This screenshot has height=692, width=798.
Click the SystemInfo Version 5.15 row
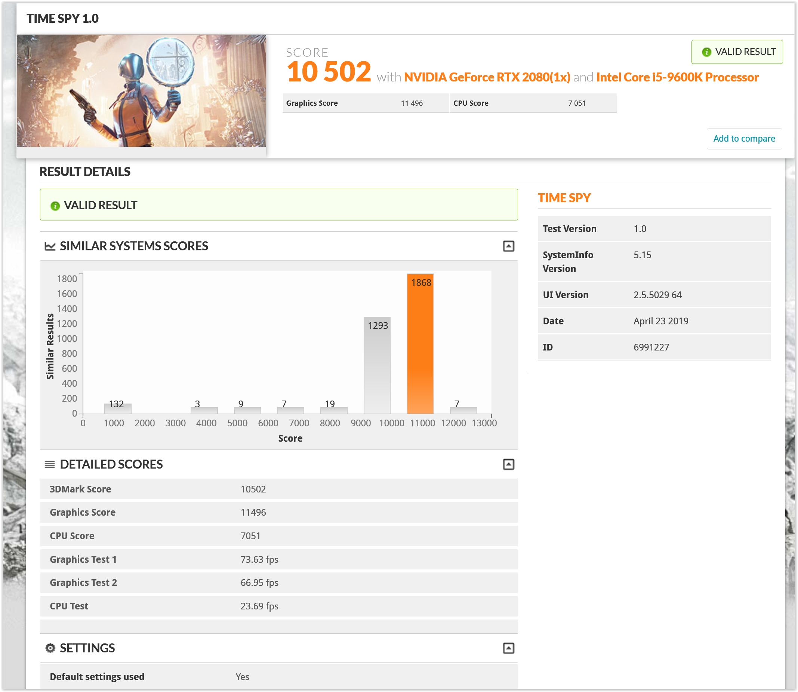click(654, 262)
